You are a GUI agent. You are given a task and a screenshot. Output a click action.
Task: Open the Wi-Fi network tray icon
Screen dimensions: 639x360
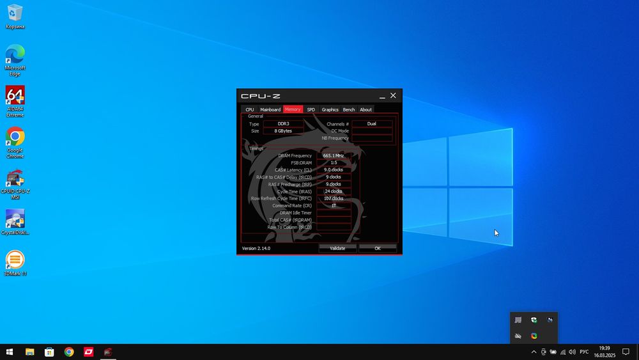tap(563, 352)
